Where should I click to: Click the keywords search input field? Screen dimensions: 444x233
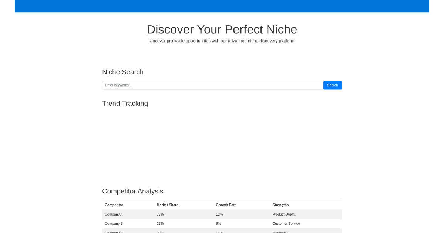pyautogui.click(x=213, y=85)
